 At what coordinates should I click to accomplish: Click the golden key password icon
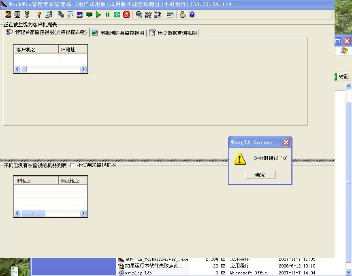pyautogui.click(x=39, y=15)
